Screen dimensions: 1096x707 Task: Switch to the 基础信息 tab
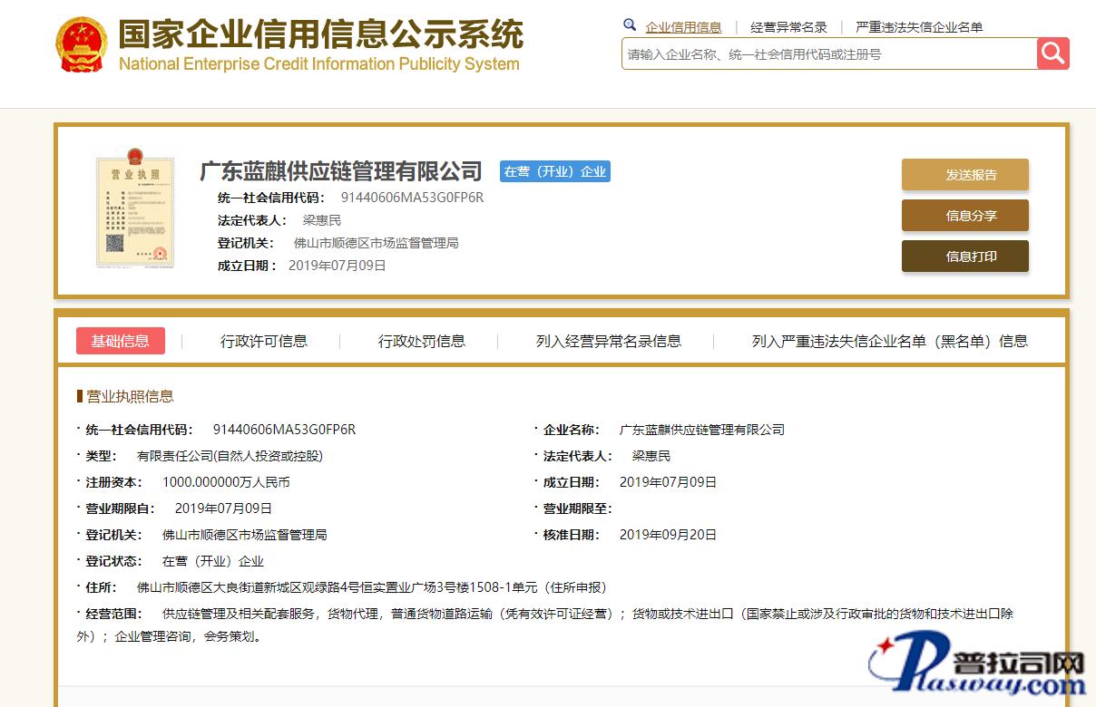click(121, 341)
